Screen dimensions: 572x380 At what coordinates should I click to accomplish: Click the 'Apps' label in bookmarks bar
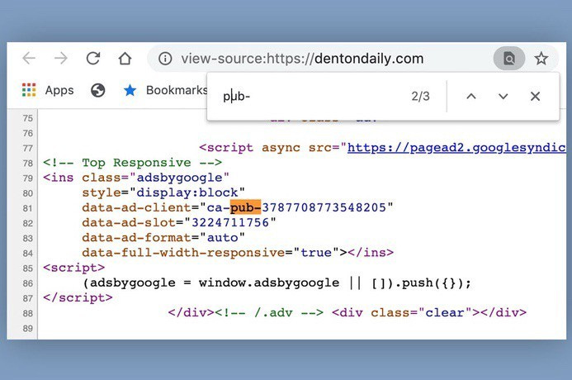click(x=59, y=90)
